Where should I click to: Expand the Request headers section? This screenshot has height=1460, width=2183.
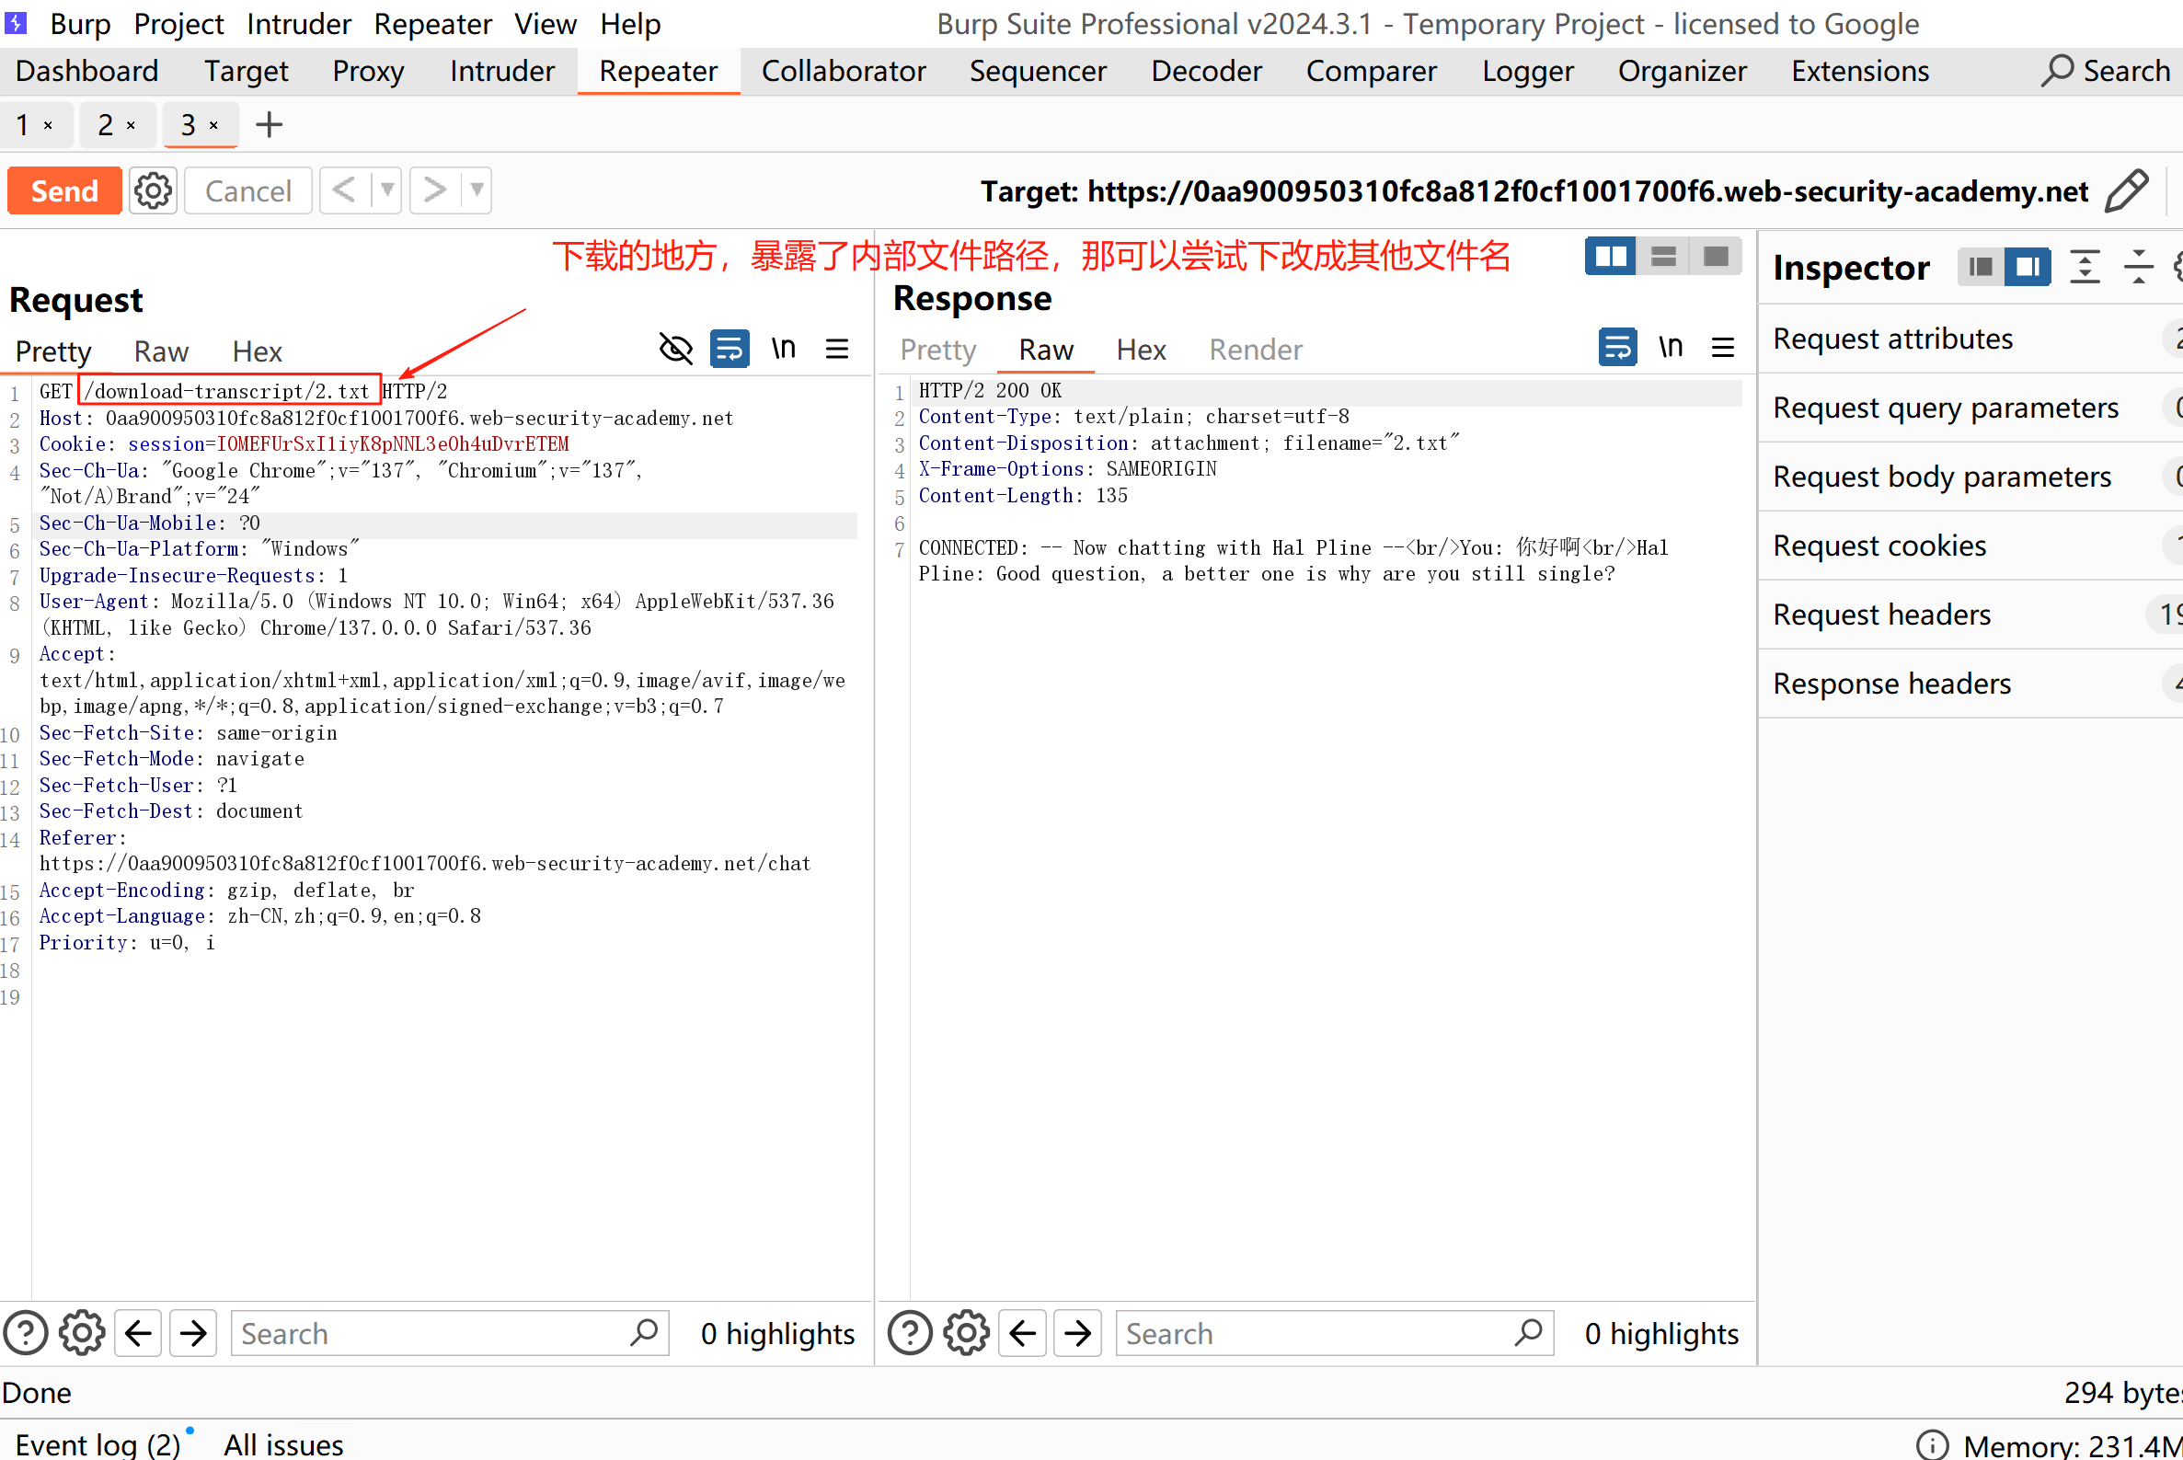click(x=1881, y=615)
